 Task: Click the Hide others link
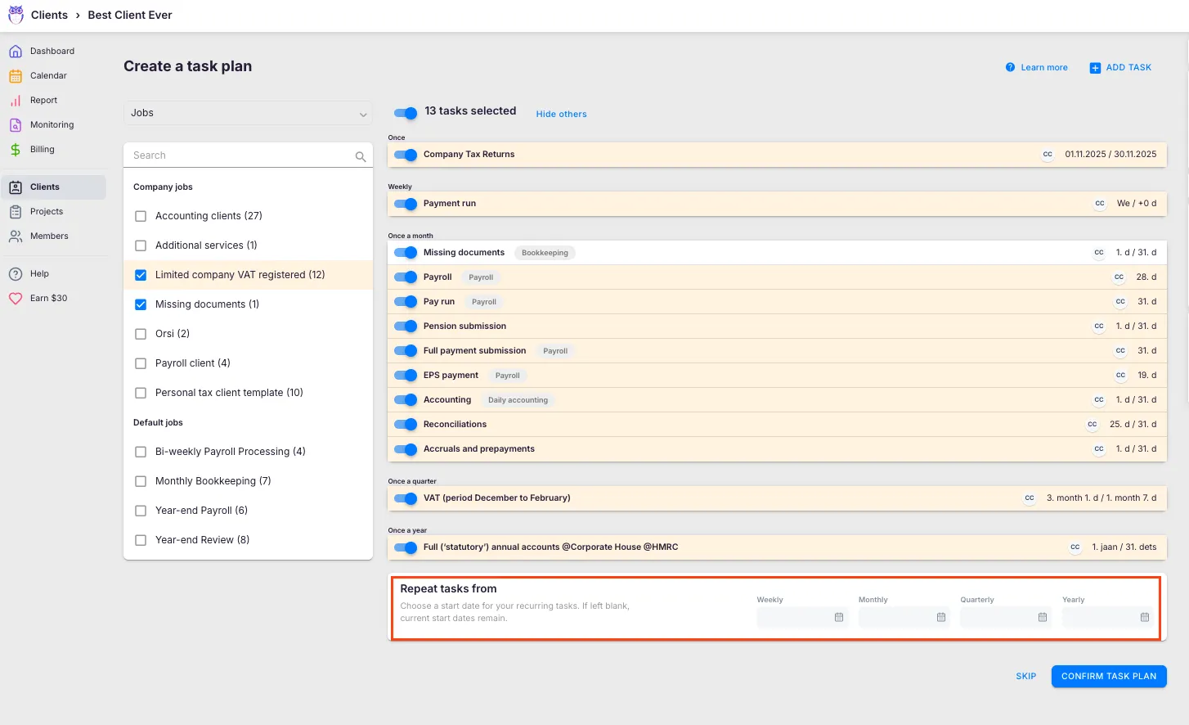[x=561, y=115]
